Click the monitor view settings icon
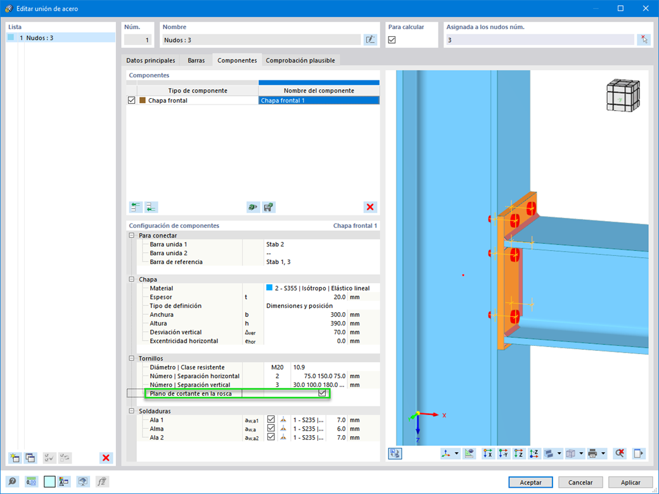Screen dimensions: 659x494 tap(83, 482)
